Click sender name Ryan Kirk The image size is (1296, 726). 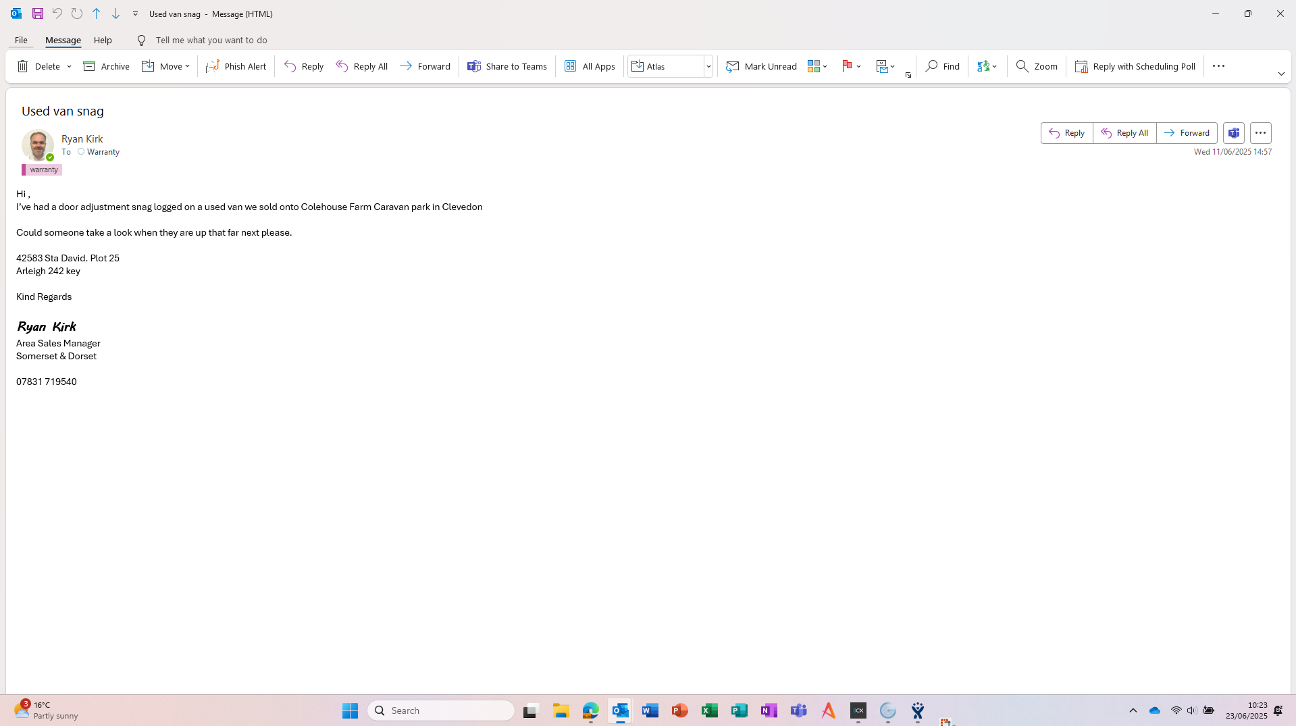click(82, 139)
